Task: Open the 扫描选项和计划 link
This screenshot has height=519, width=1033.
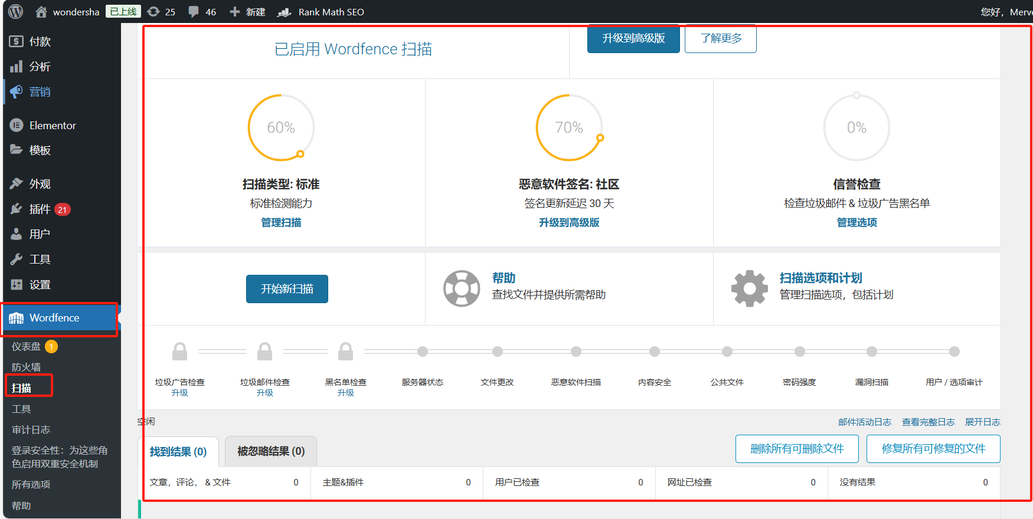Action: [x=820, y=278]
